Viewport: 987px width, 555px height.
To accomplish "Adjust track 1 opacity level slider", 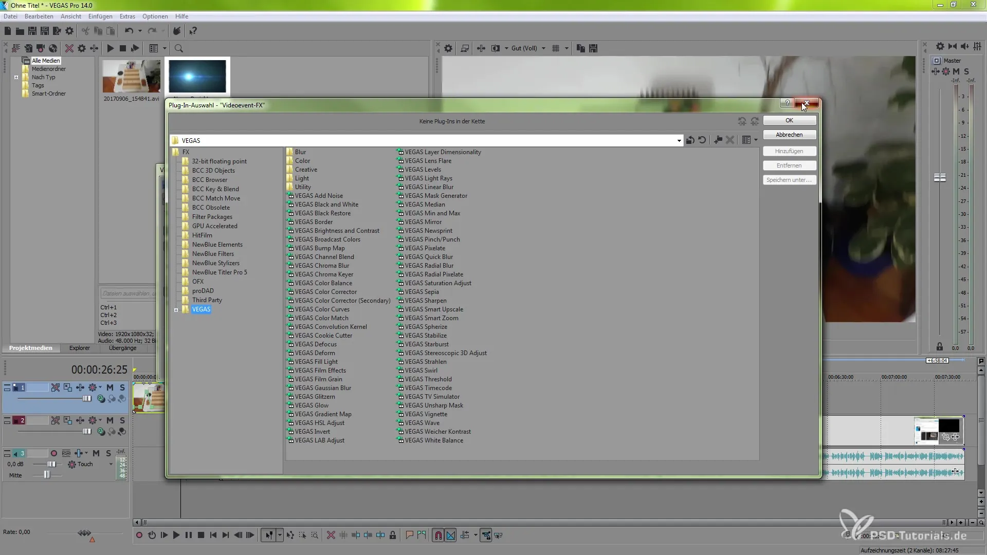I will point(87,399).
